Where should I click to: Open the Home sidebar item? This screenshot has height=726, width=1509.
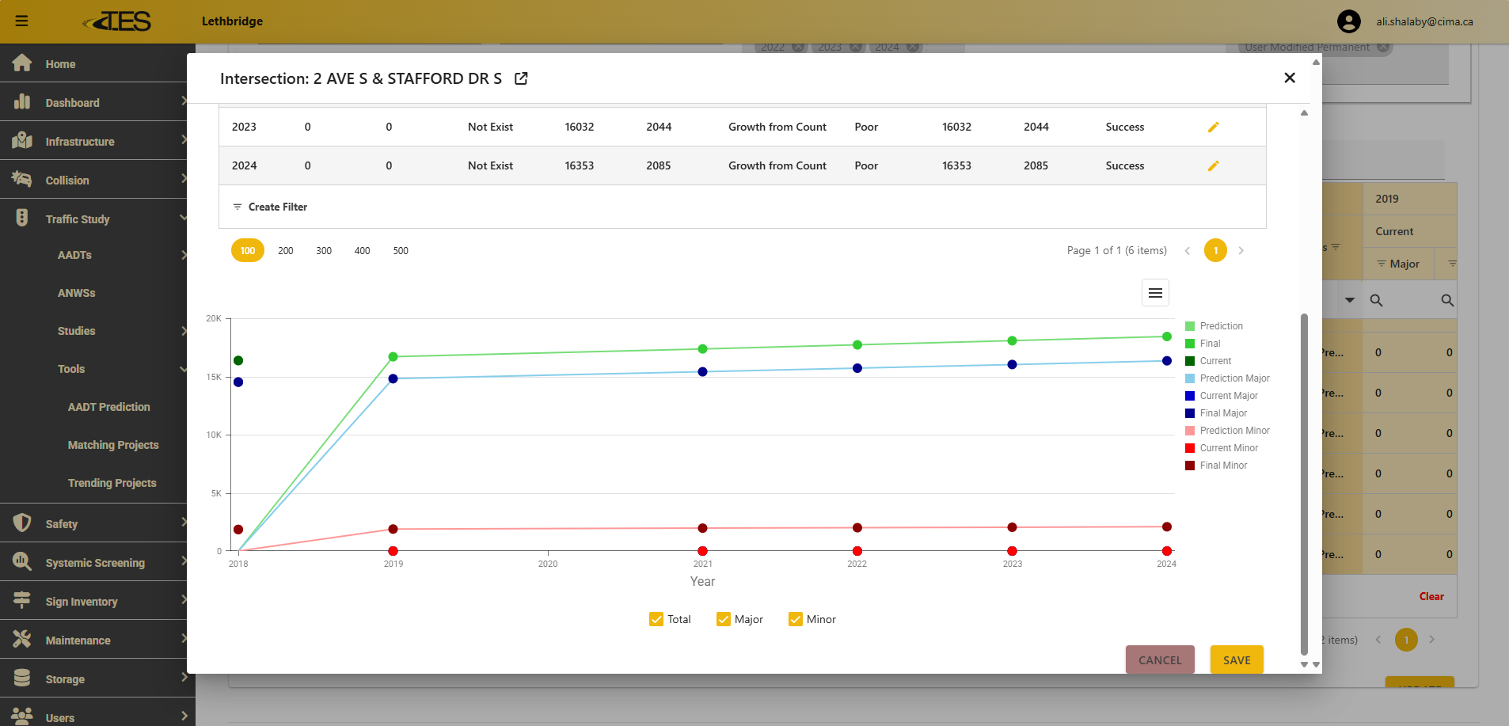[x=60, y=64]
